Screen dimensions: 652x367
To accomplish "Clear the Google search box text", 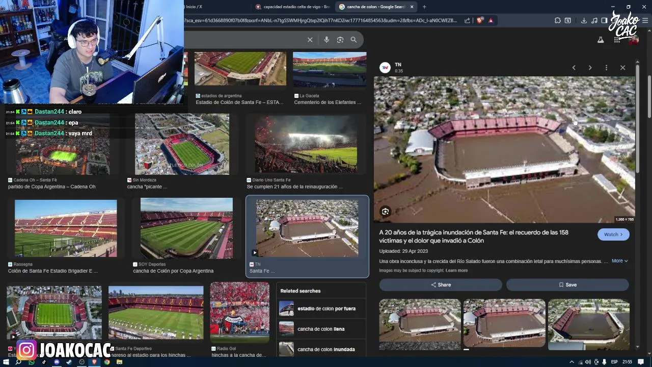I will (x=310, y=40).
